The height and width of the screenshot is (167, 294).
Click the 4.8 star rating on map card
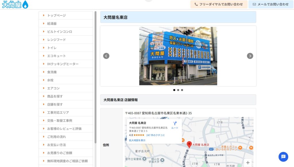tap(136, 135)
